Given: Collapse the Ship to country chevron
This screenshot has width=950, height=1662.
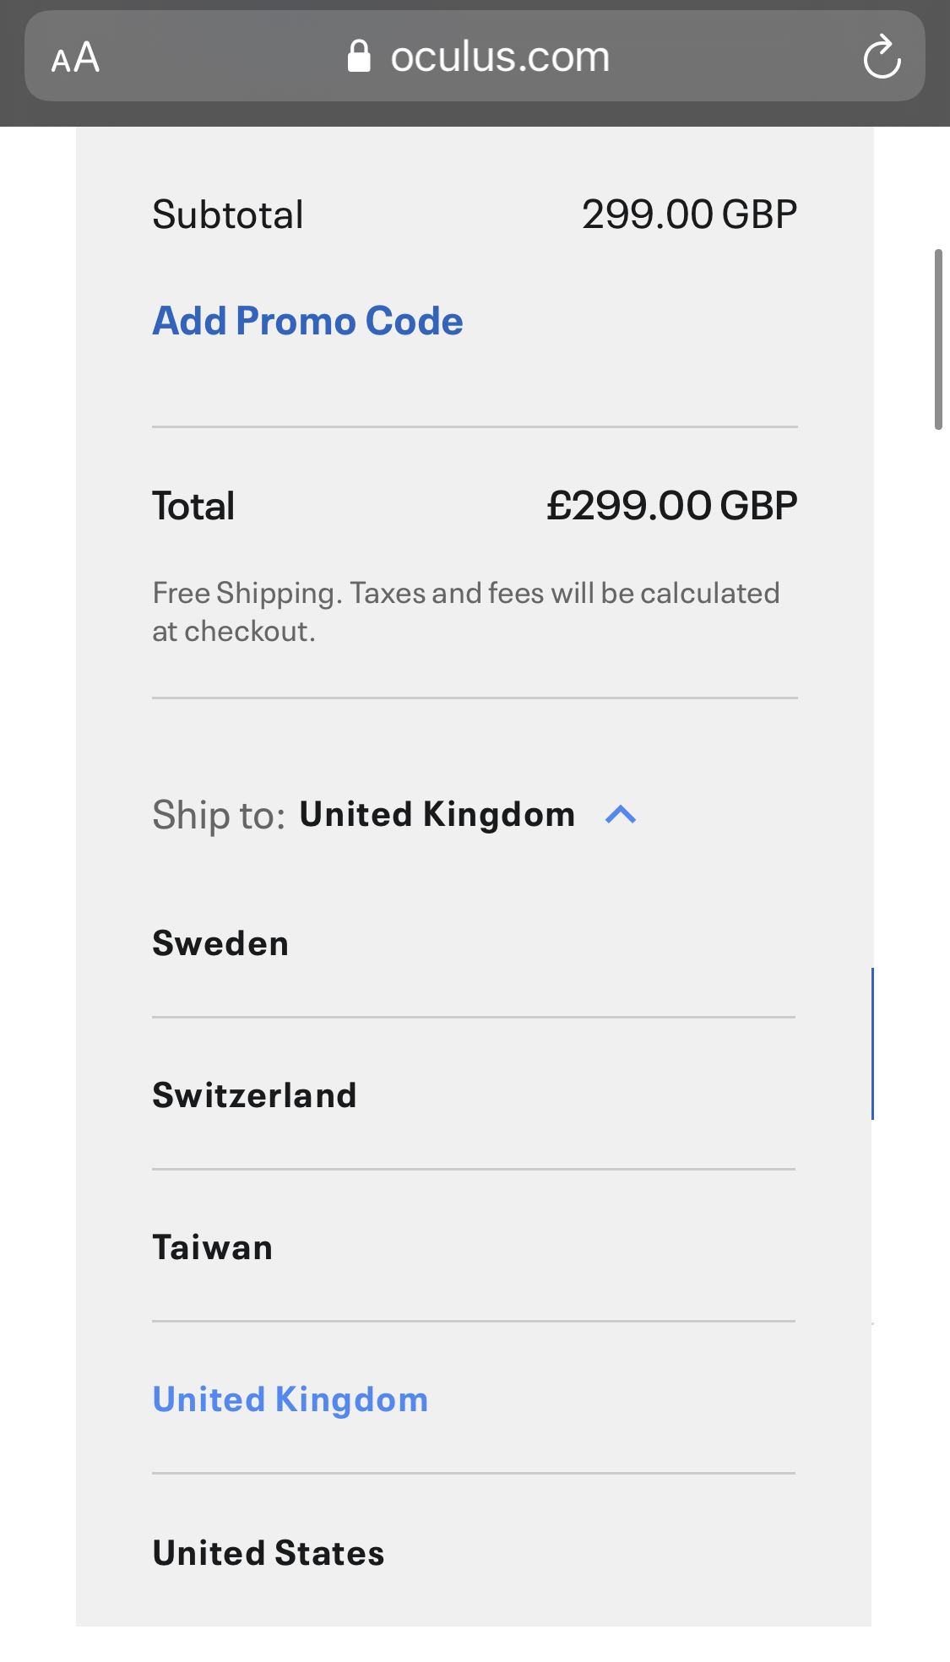Looking at the screenshot, I should [621, 815].
